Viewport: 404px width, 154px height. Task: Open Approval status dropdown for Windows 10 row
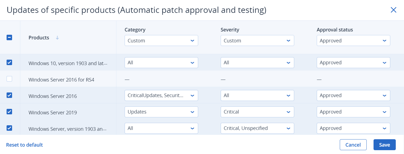tap(353, 63)
